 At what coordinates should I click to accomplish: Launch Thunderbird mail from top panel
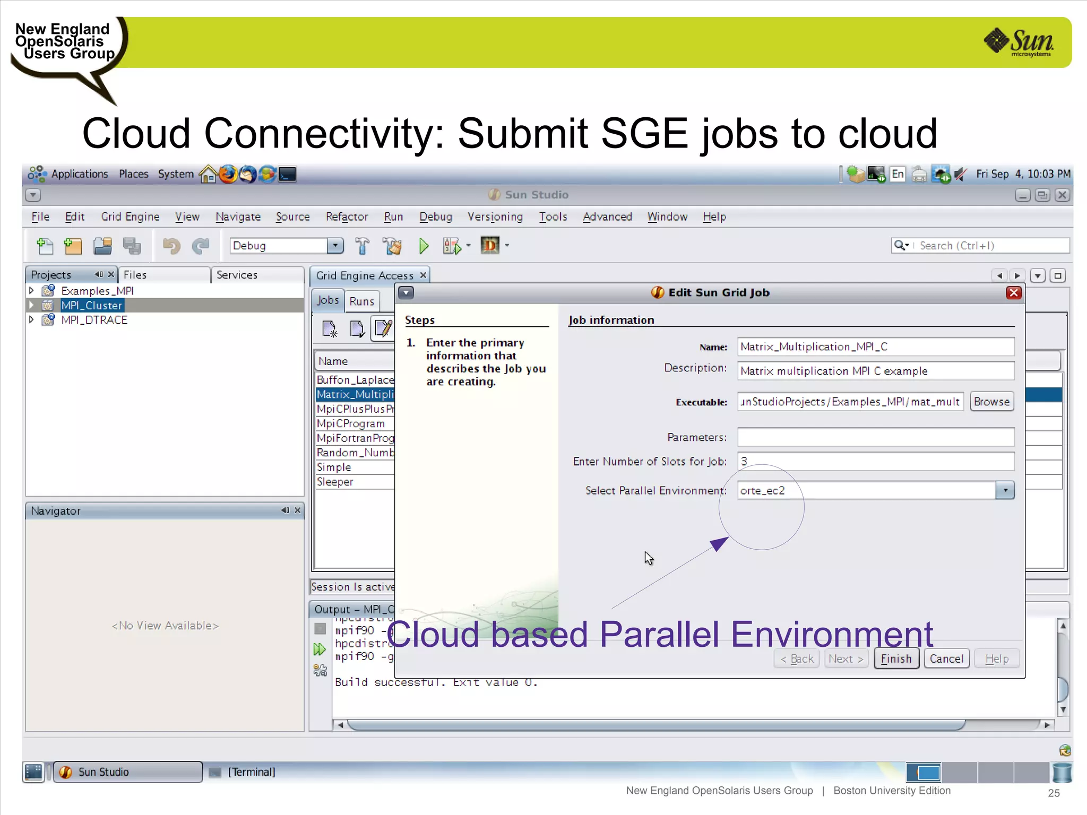248,174
